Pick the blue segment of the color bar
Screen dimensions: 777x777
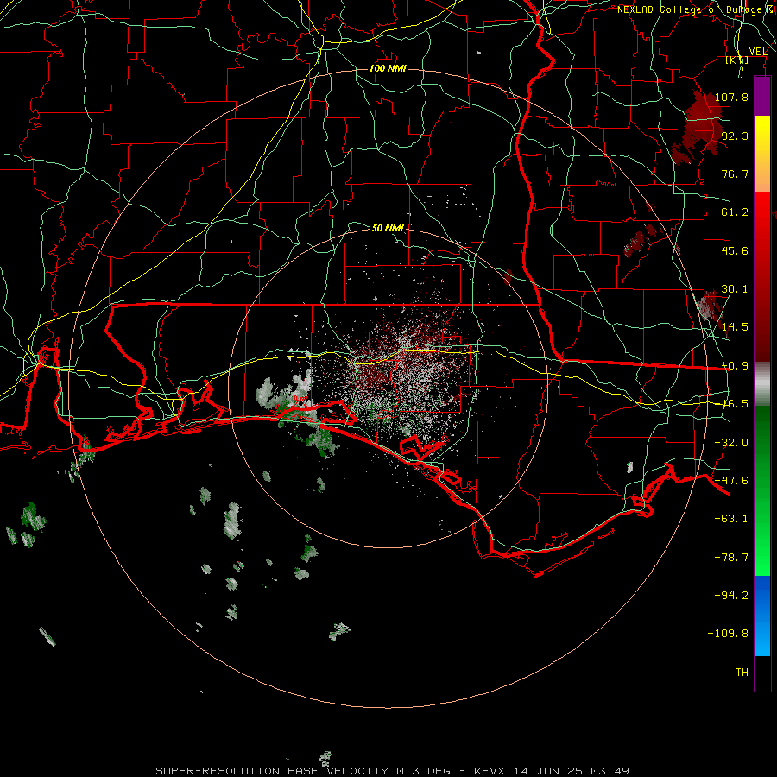(762, 616)
